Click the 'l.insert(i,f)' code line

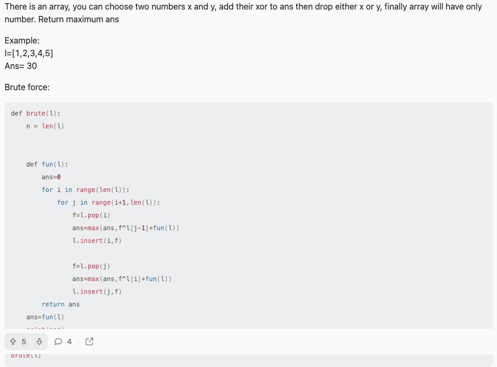pyautogui.click(x=97, y=241)
